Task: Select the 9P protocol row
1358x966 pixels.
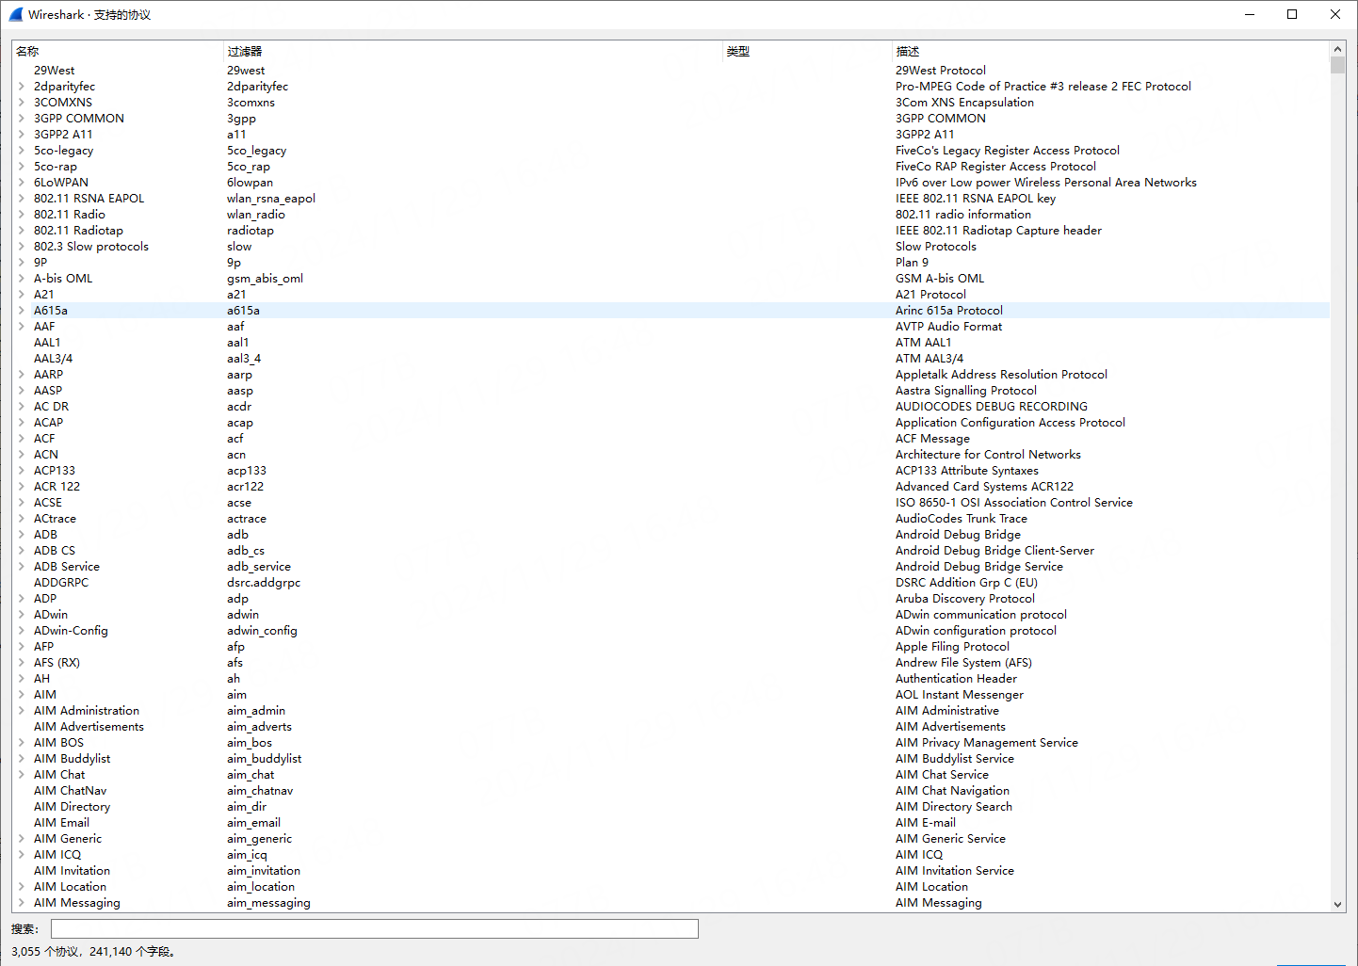Action: click(671, 263)
